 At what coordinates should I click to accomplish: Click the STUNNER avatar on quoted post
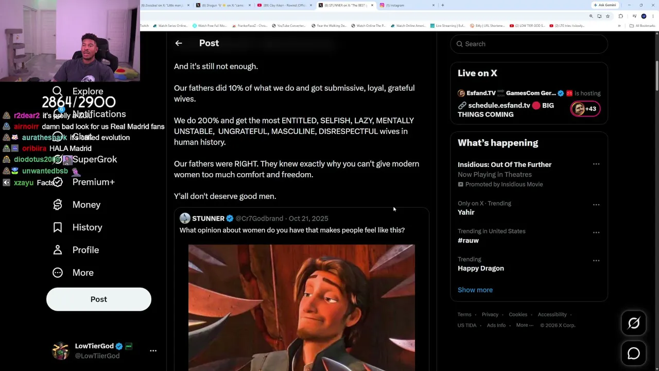pyautogui.click(x=185, y=218)
